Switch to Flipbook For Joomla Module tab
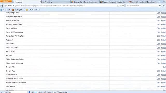 [x=114, y=2]
